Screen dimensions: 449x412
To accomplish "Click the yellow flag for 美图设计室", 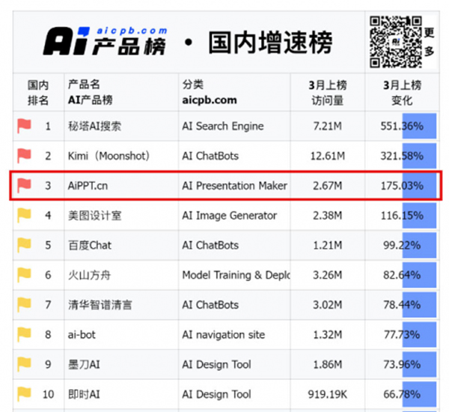I will 24,216.
